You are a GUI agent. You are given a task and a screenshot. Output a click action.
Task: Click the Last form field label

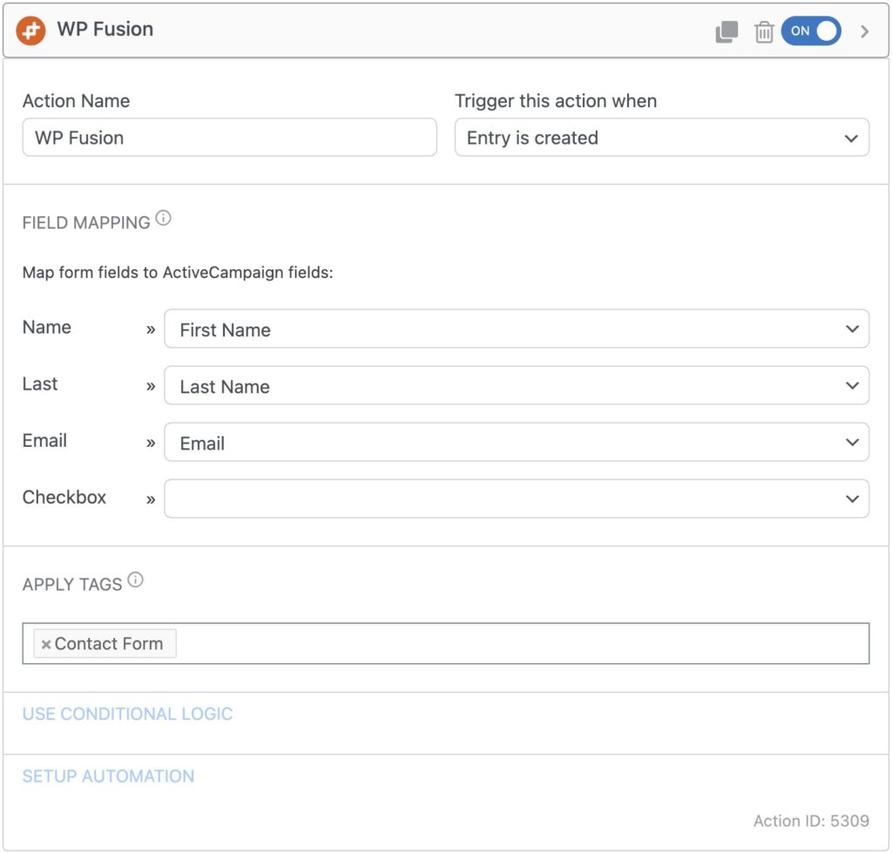pyautogui.click(x=40, y=384)
